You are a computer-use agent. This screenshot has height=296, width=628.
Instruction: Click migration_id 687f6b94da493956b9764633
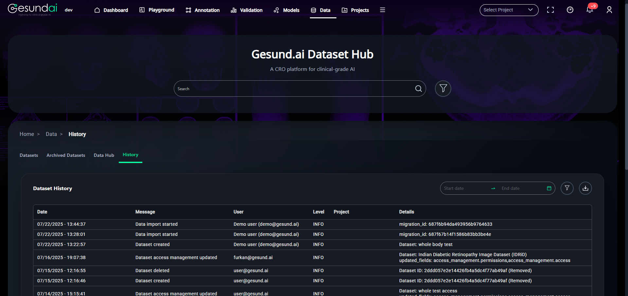pyautogui.click(x=446, y=224)
